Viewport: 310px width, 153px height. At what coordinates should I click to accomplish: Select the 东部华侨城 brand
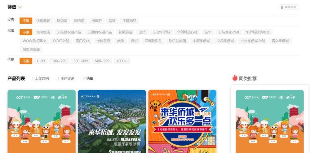pos(162,32)
